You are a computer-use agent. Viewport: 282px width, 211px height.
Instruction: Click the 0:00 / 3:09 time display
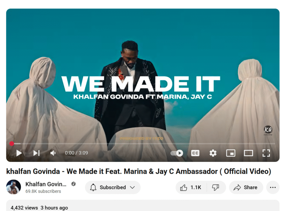76,153
